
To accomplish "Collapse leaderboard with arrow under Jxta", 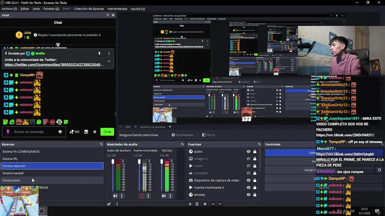I will point(58,45).
